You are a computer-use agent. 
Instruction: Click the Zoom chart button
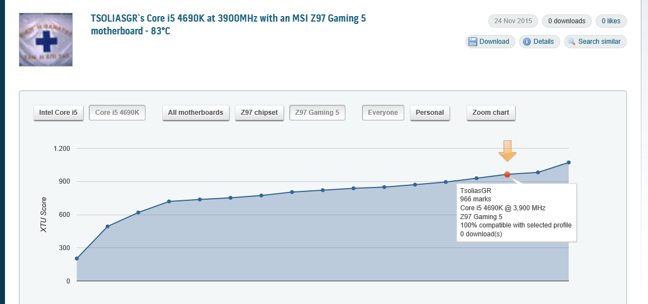click(x=491, y=113)
